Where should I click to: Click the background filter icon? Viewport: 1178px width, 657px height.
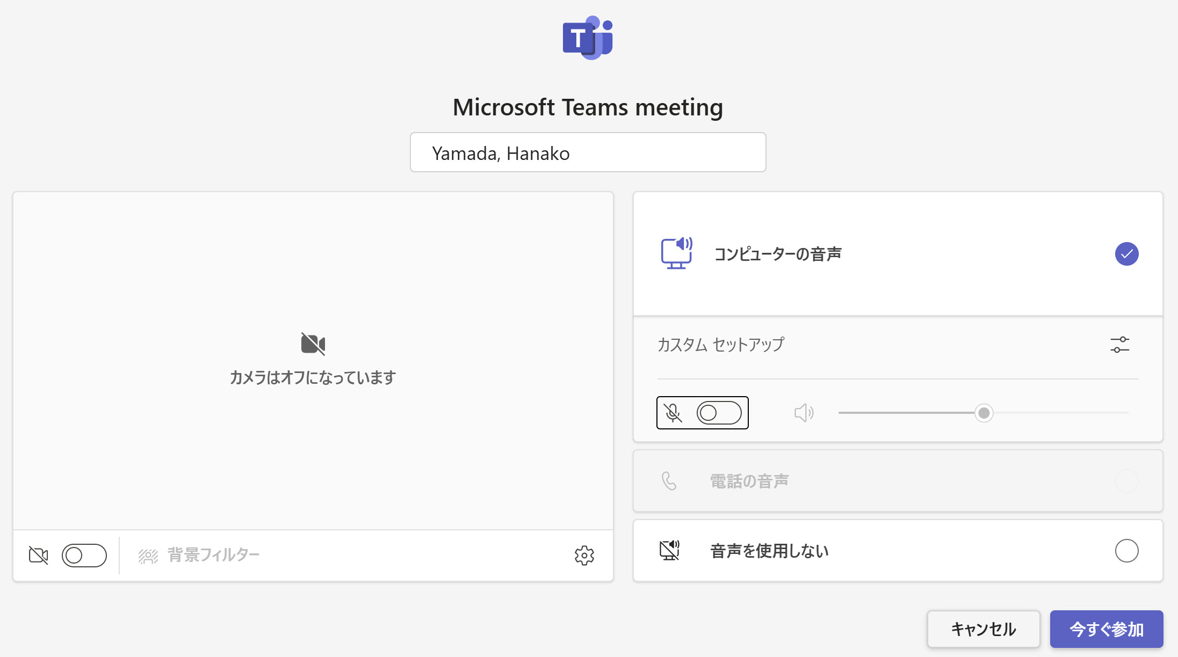point(148,556)
